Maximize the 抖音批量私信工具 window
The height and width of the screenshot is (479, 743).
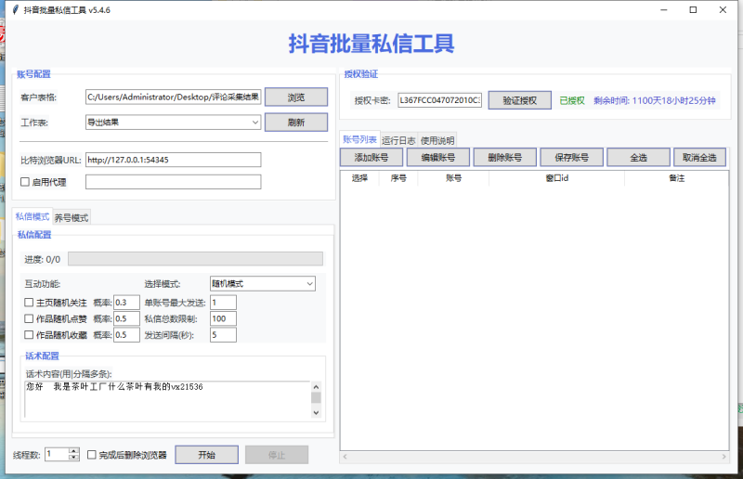coord(693,10)
